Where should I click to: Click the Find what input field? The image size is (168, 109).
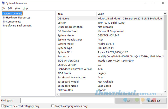(x=67, y=100)
